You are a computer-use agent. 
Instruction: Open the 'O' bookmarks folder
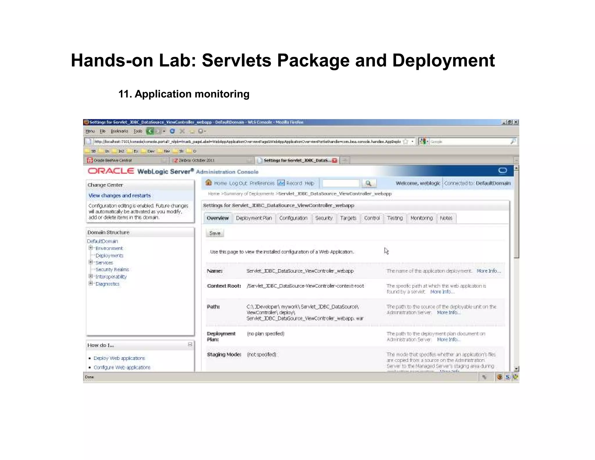click(191, 151)
